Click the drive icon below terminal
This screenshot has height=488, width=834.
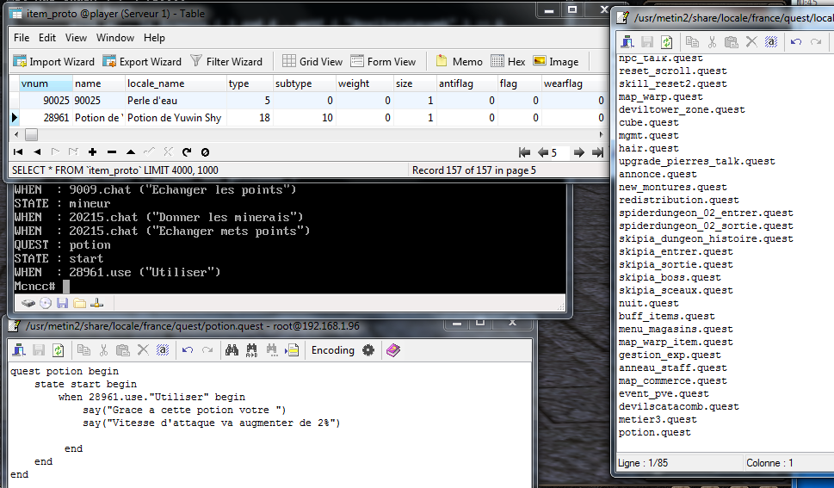[x=28, y=303]
